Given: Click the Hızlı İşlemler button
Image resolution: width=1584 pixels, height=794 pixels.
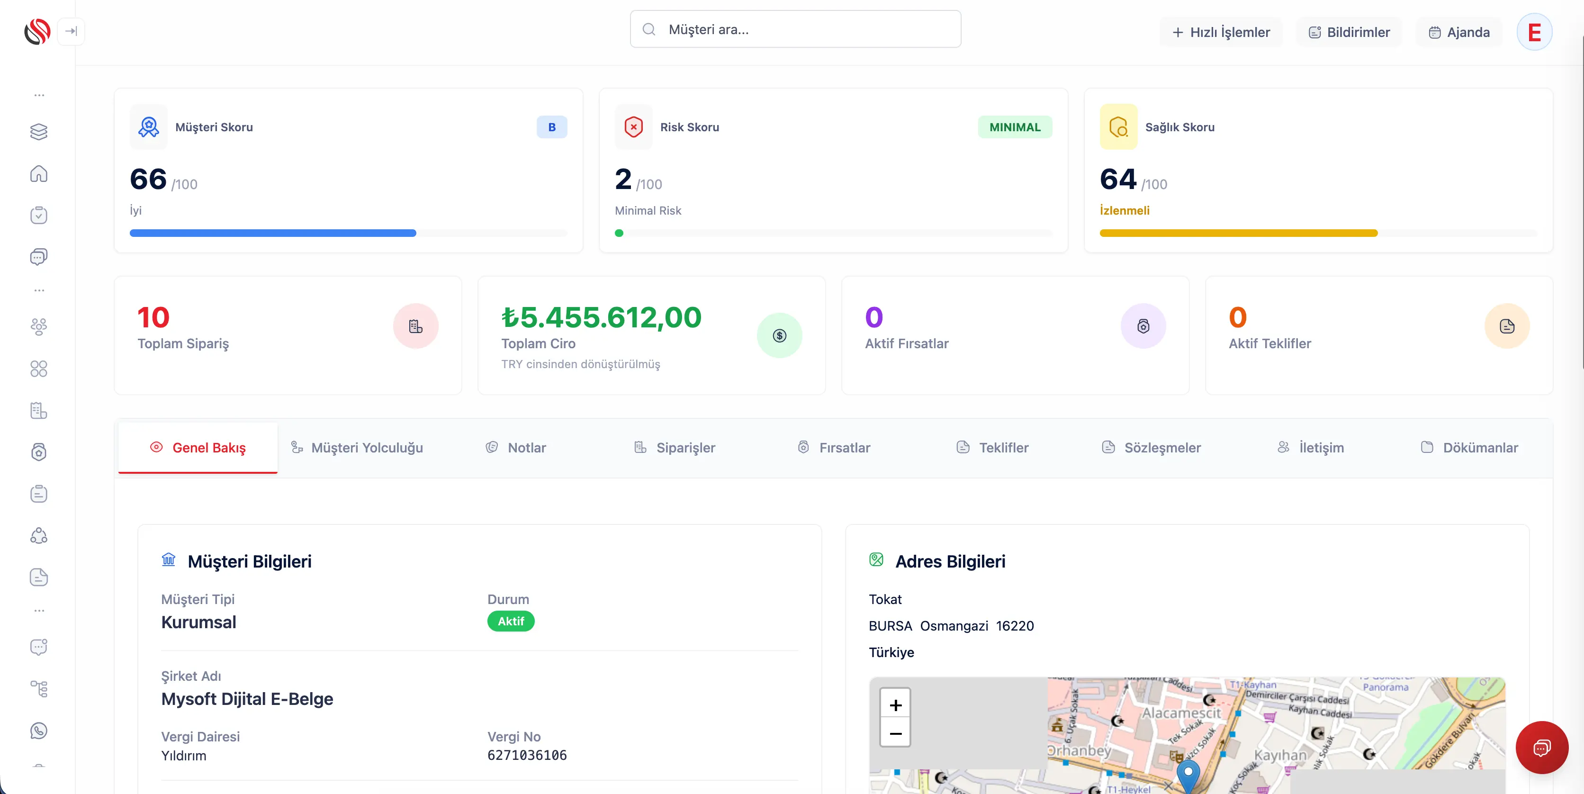Looking at the screenshot, I should (x=1221, y=32).
